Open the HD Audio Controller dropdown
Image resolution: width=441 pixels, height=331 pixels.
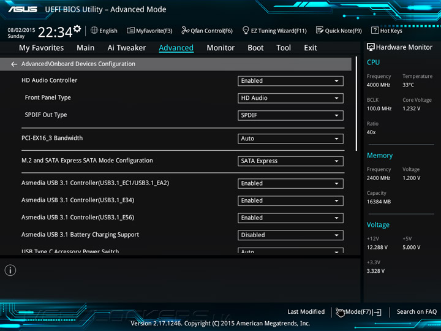pyautogui.click(x=290, y=81)
